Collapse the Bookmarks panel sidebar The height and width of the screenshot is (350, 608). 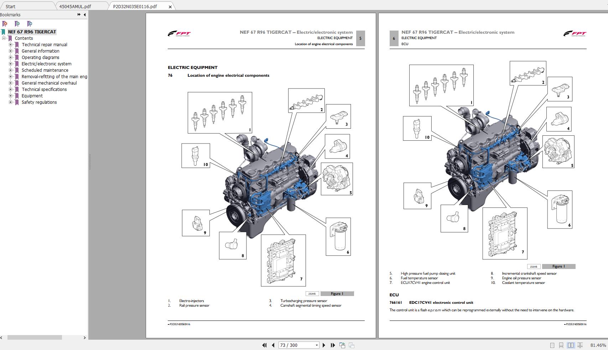[84, 15]
